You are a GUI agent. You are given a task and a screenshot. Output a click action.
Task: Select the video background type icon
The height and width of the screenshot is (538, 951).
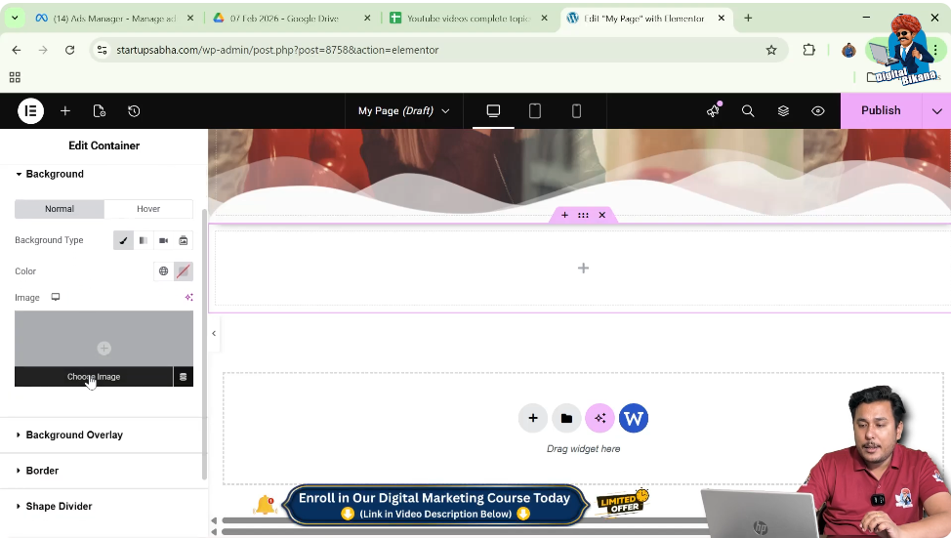tap(163, 240)
